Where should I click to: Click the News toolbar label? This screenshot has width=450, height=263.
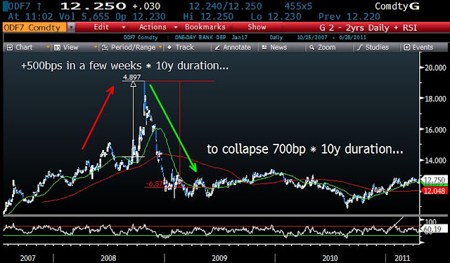pyautogui.click(x=278, y=47)
